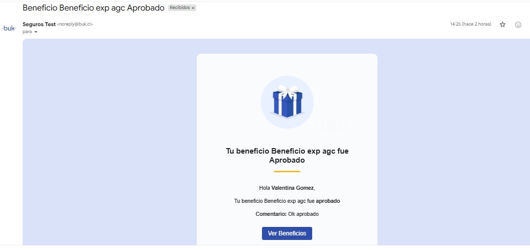Image resolution: width=530 pixels, height=250 pixels.
Task: Click the name Valentina Gomez in greeting
Action: point(292,188)
